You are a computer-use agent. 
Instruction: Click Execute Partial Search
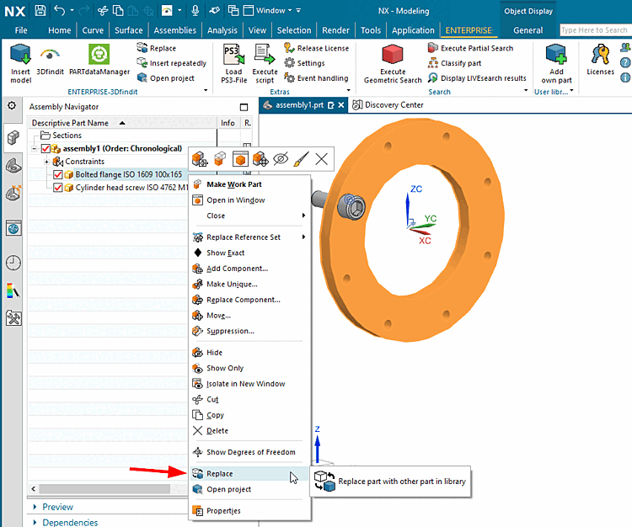tap(470, 48)
